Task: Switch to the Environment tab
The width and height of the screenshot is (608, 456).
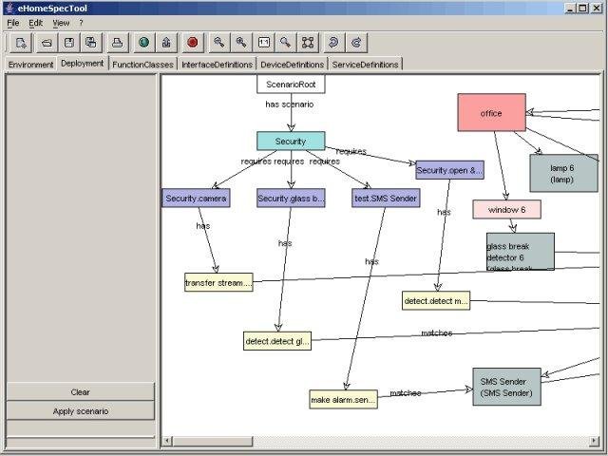Action: (x=30, y=65)
